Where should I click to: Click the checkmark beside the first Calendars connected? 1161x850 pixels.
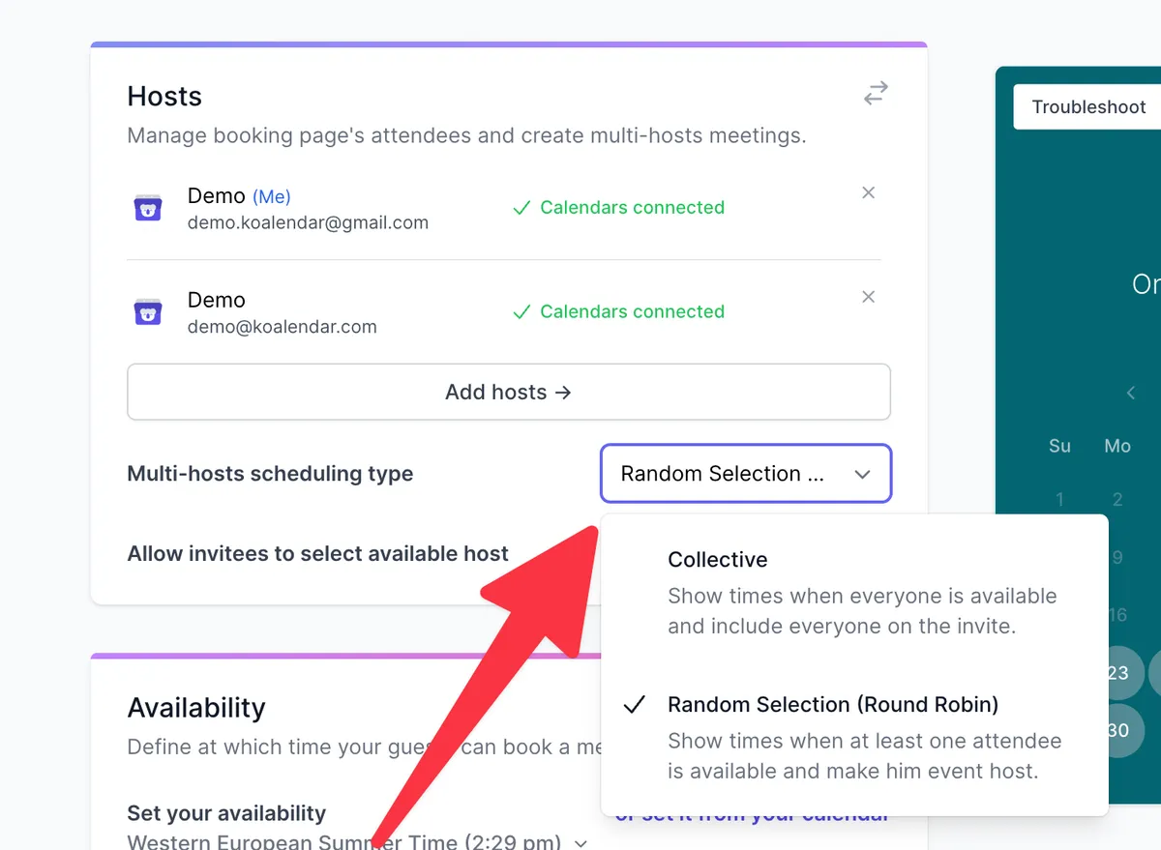[521, 208]
